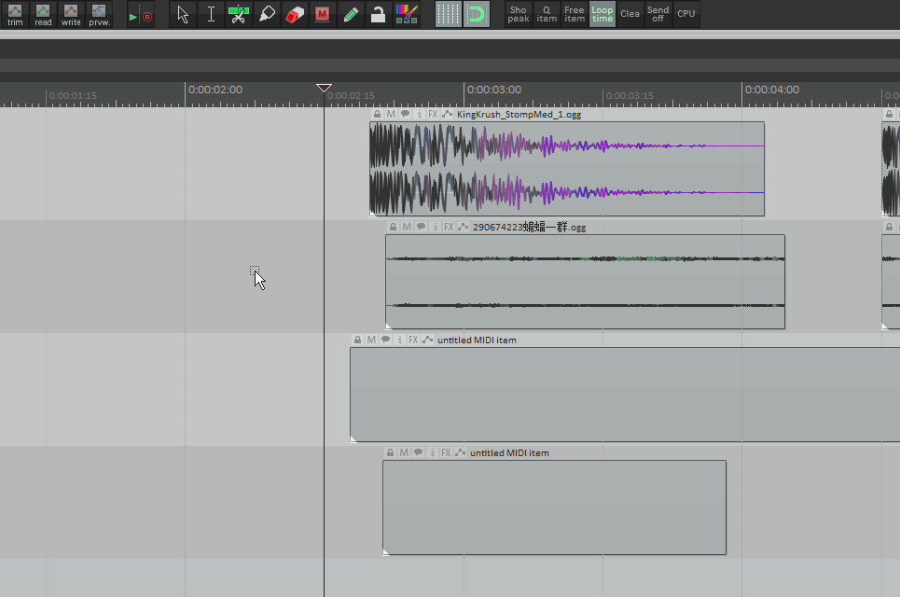This screenshot has height=597, width=900.
Task: Open notes of fourth-track short MIDI item
Action: [x=419, y=453]
